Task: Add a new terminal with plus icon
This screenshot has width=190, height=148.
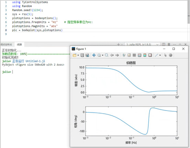Action: click(118, 45)
